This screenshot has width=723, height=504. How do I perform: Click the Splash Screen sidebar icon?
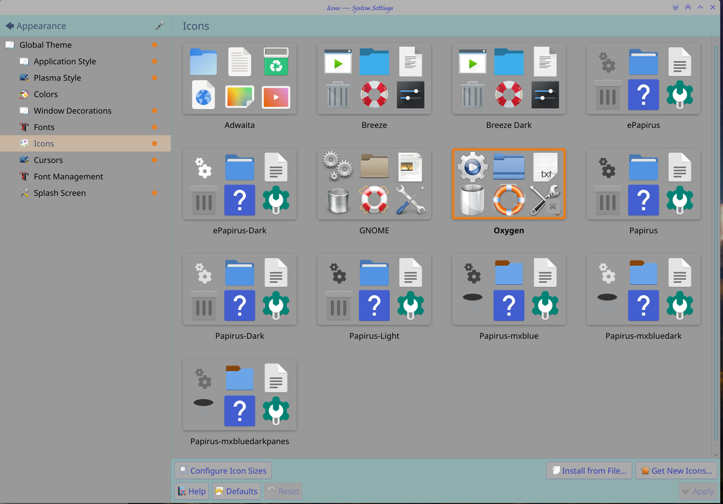click(24, 193)
